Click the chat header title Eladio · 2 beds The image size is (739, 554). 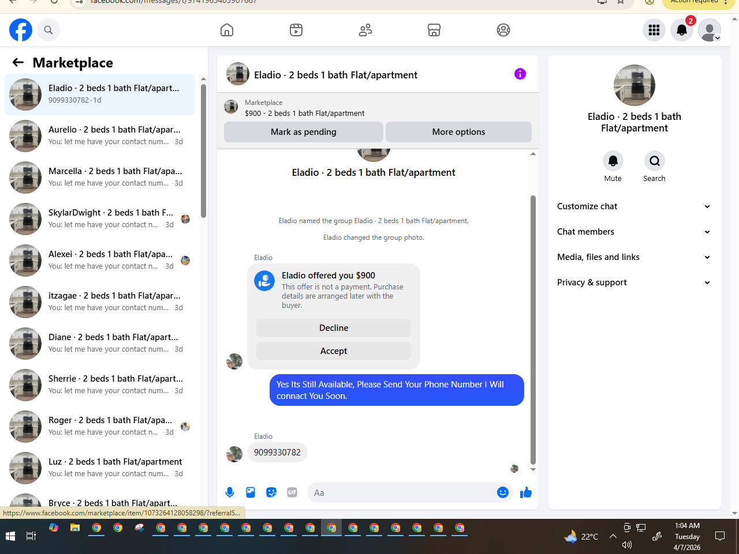tap(335, 75)
